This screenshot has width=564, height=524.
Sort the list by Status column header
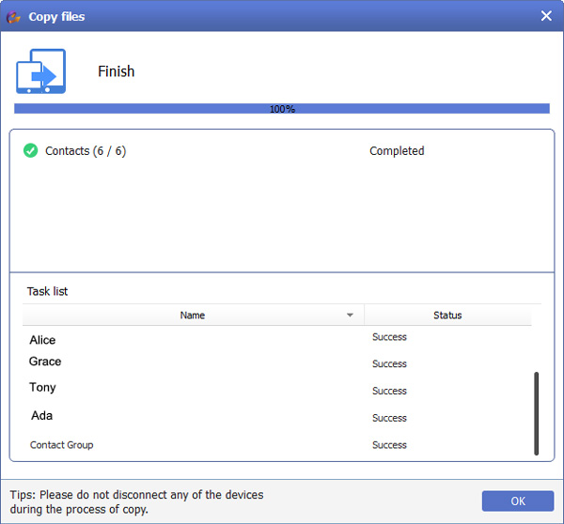tap(447, 316)
